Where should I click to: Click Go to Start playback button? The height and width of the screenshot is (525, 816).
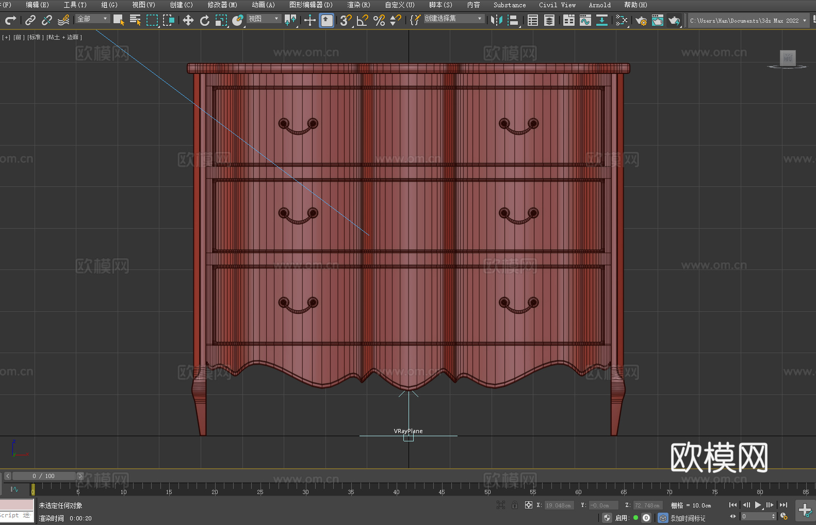pos(733,505)
